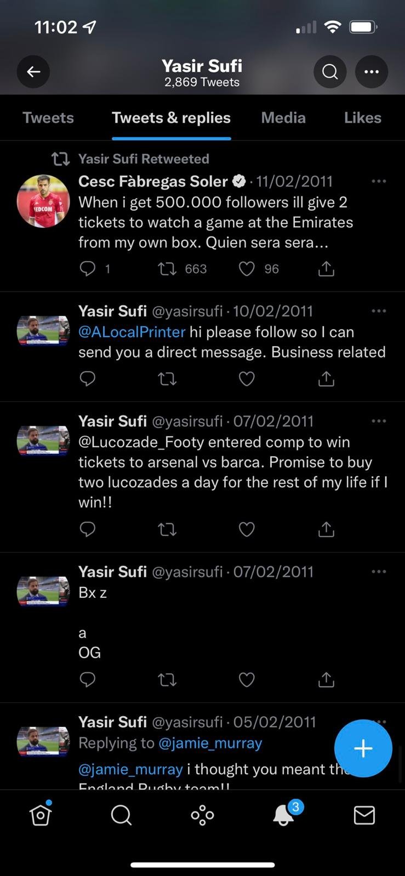Open the Media tab
This screenshot has height=876, width=405.
point(283,118)
